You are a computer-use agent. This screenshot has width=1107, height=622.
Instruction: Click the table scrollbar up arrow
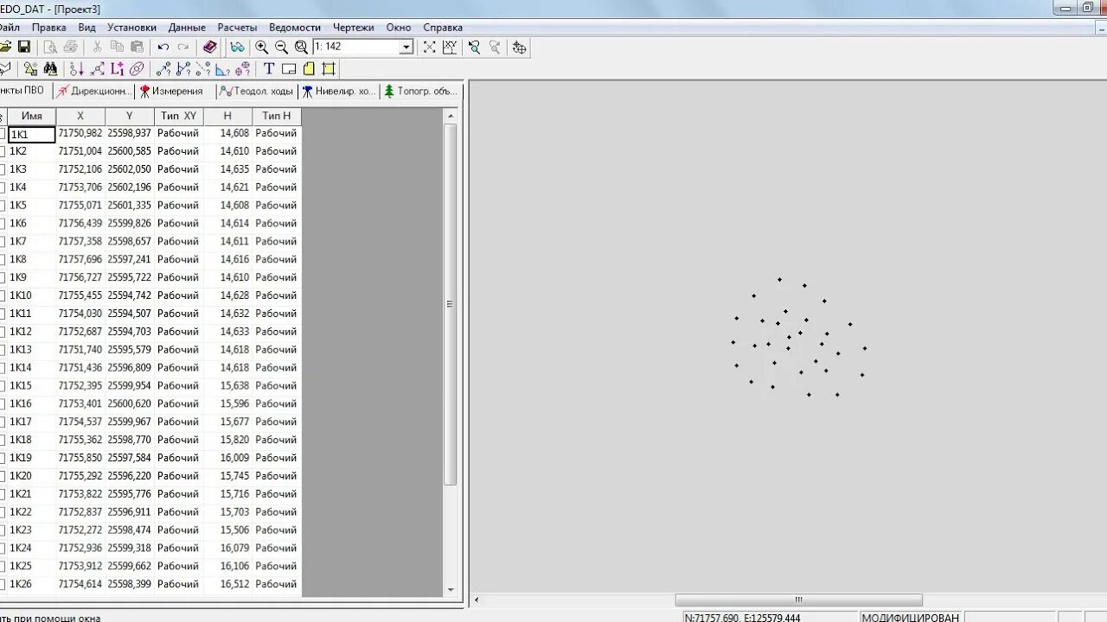(x=450, y=115)
